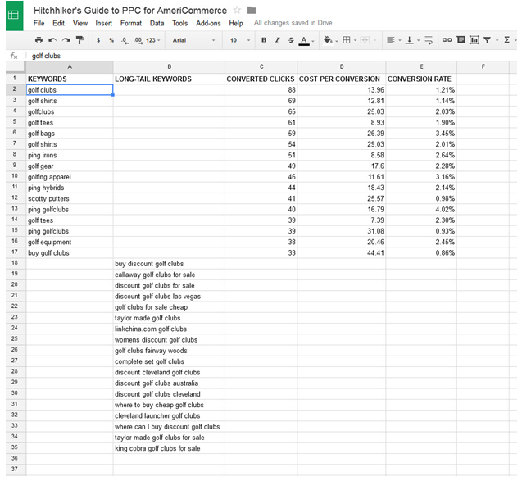
Task: Select cell 'golfing apparel'
Action: coord(70,177)
